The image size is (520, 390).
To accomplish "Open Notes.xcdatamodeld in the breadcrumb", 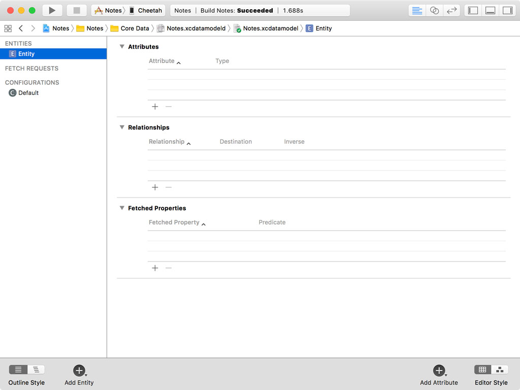I will coord(196,28).
